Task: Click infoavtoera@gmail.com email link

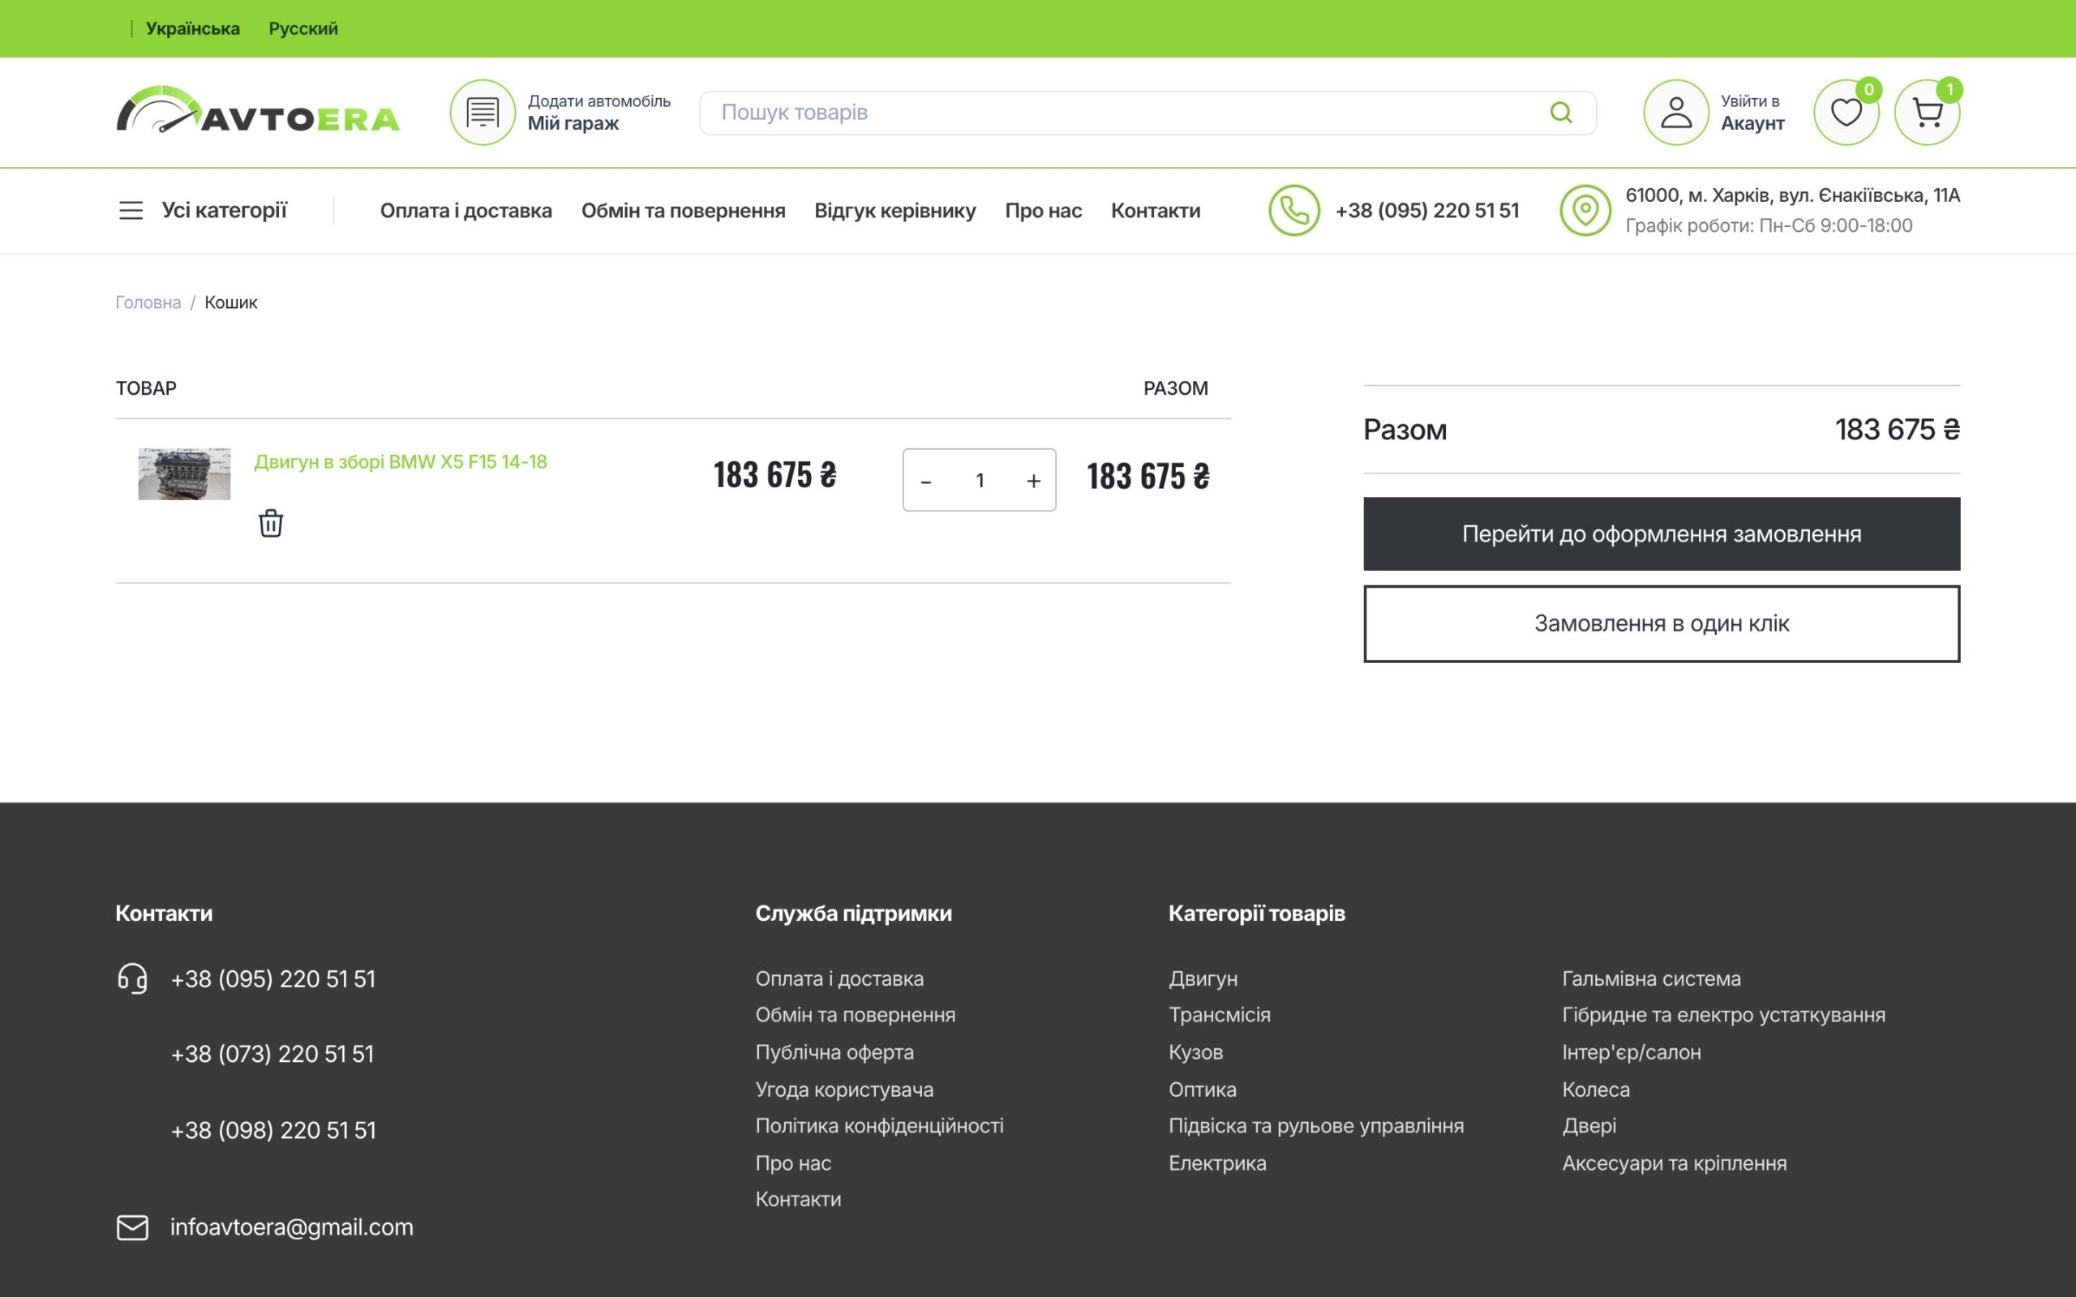Action: [292, 1226]
